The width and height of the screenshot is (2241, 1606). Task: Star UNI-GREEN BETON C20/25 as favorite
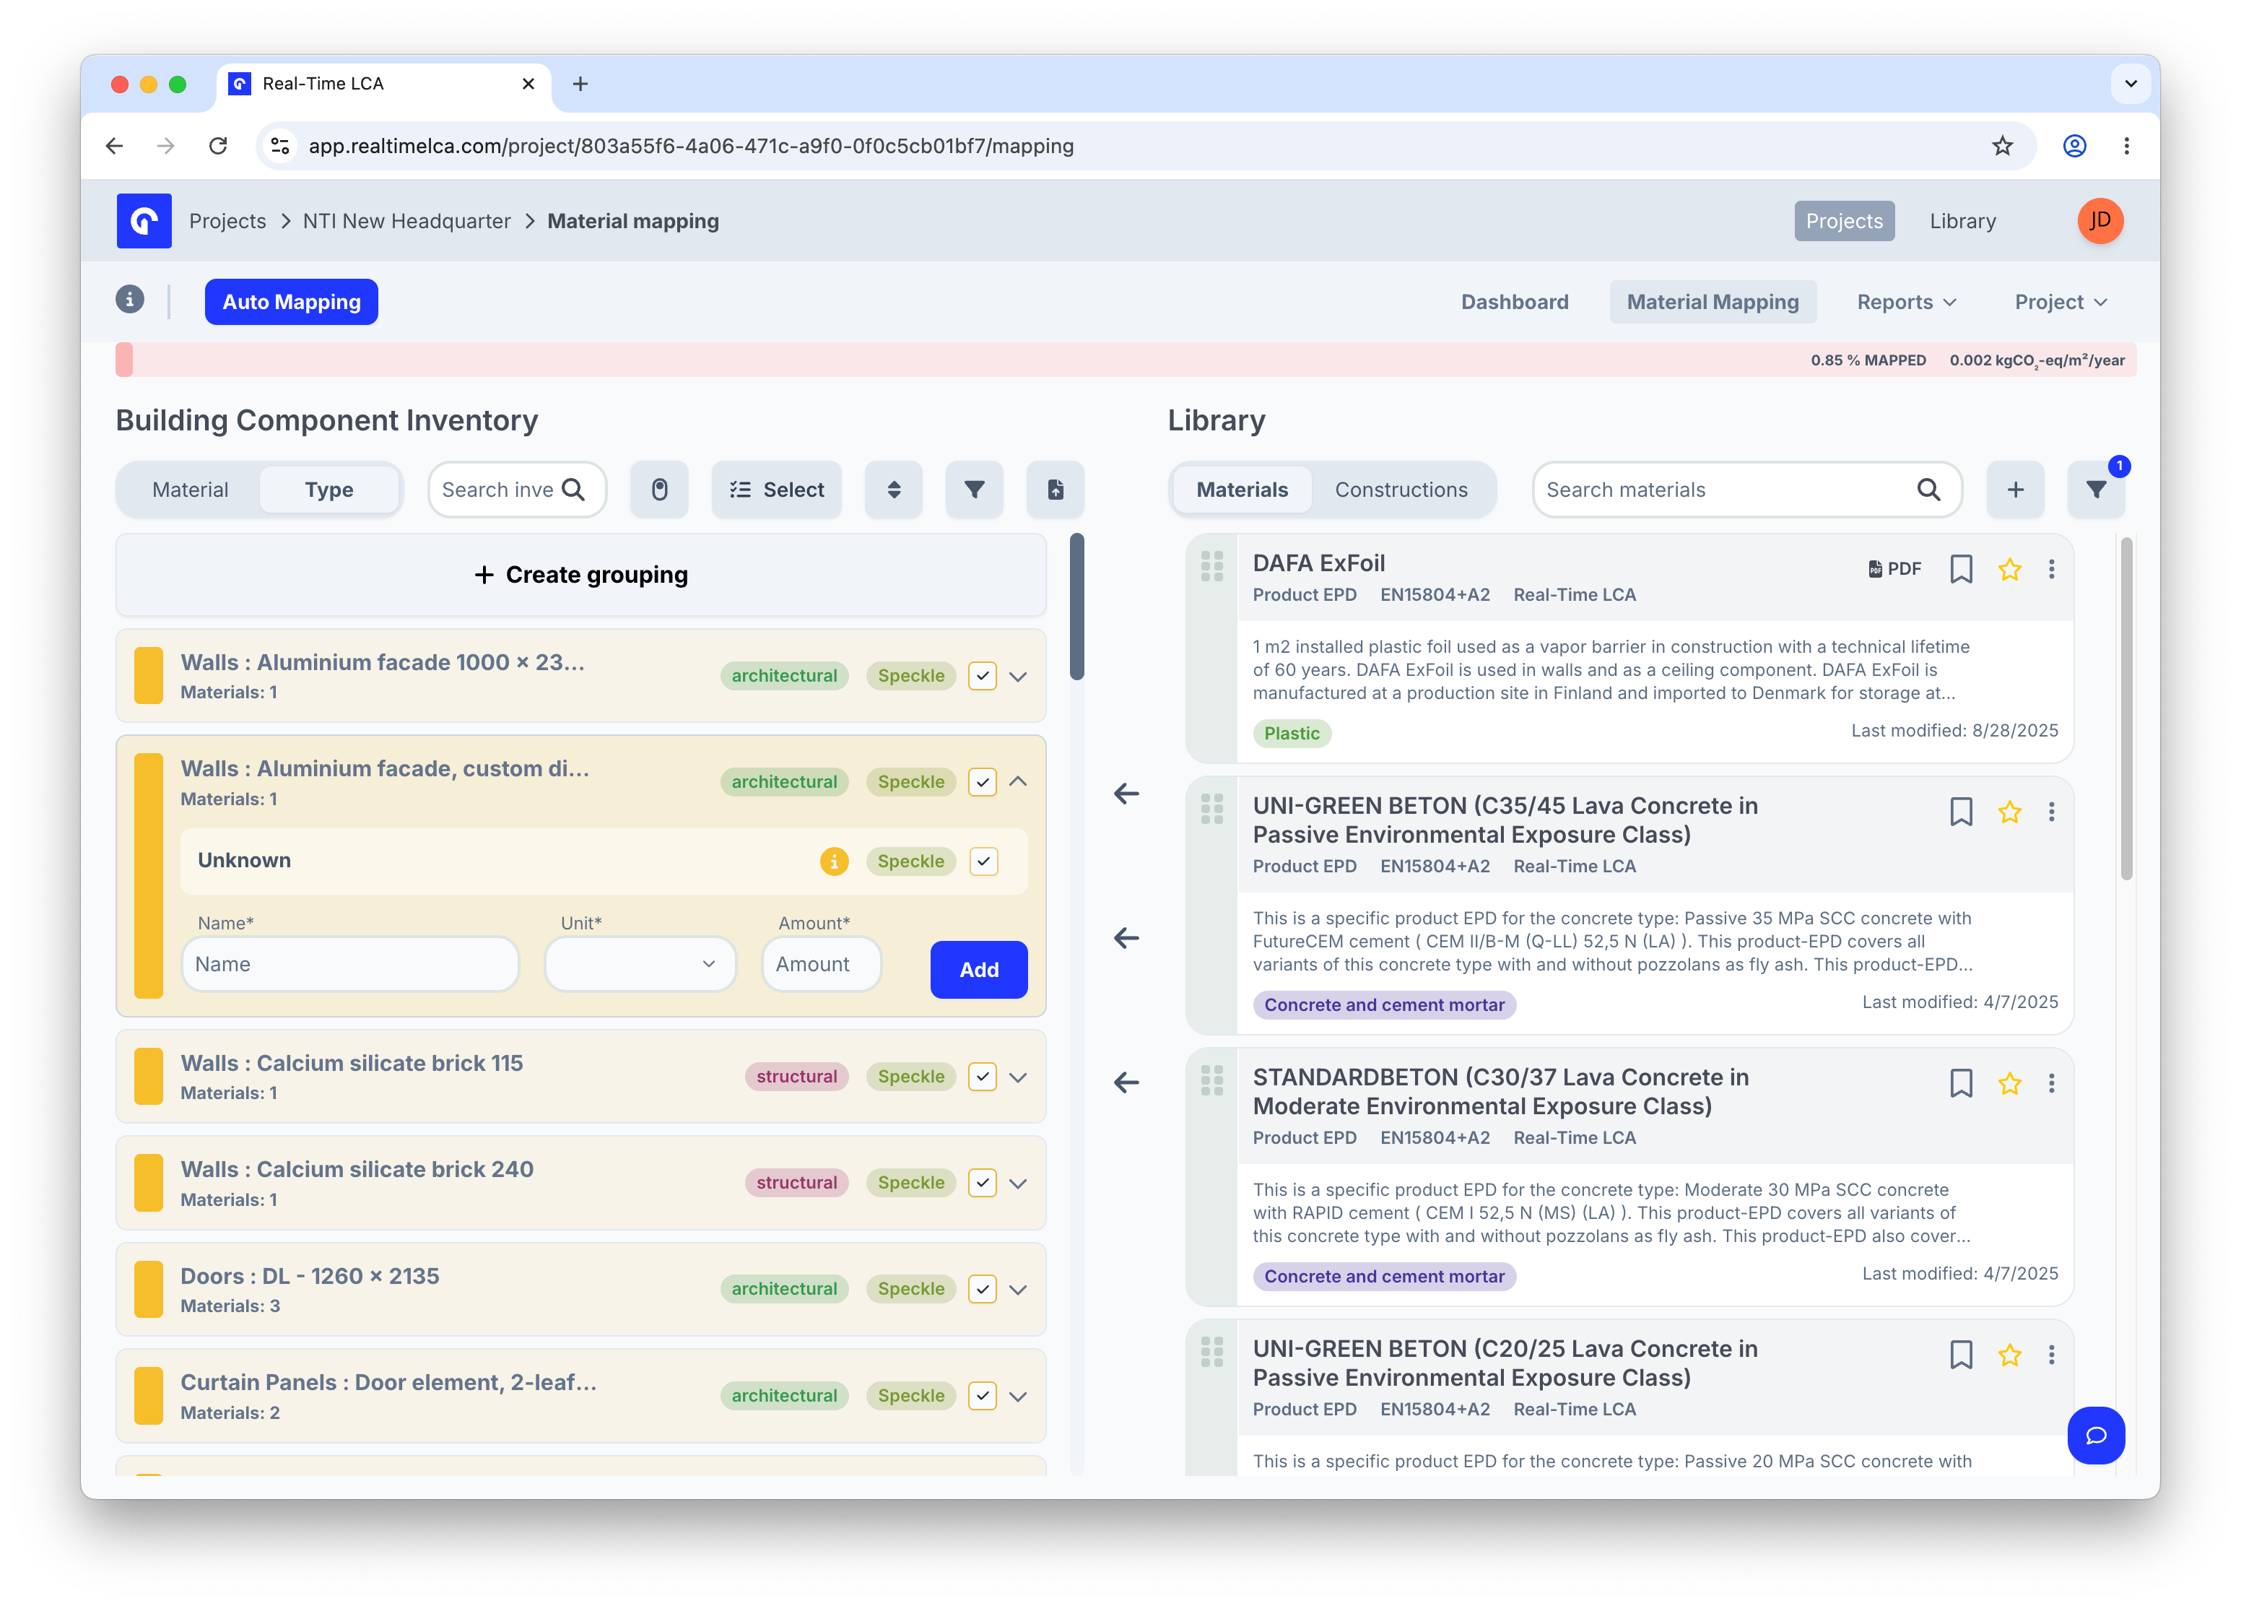(2009, 1355)
